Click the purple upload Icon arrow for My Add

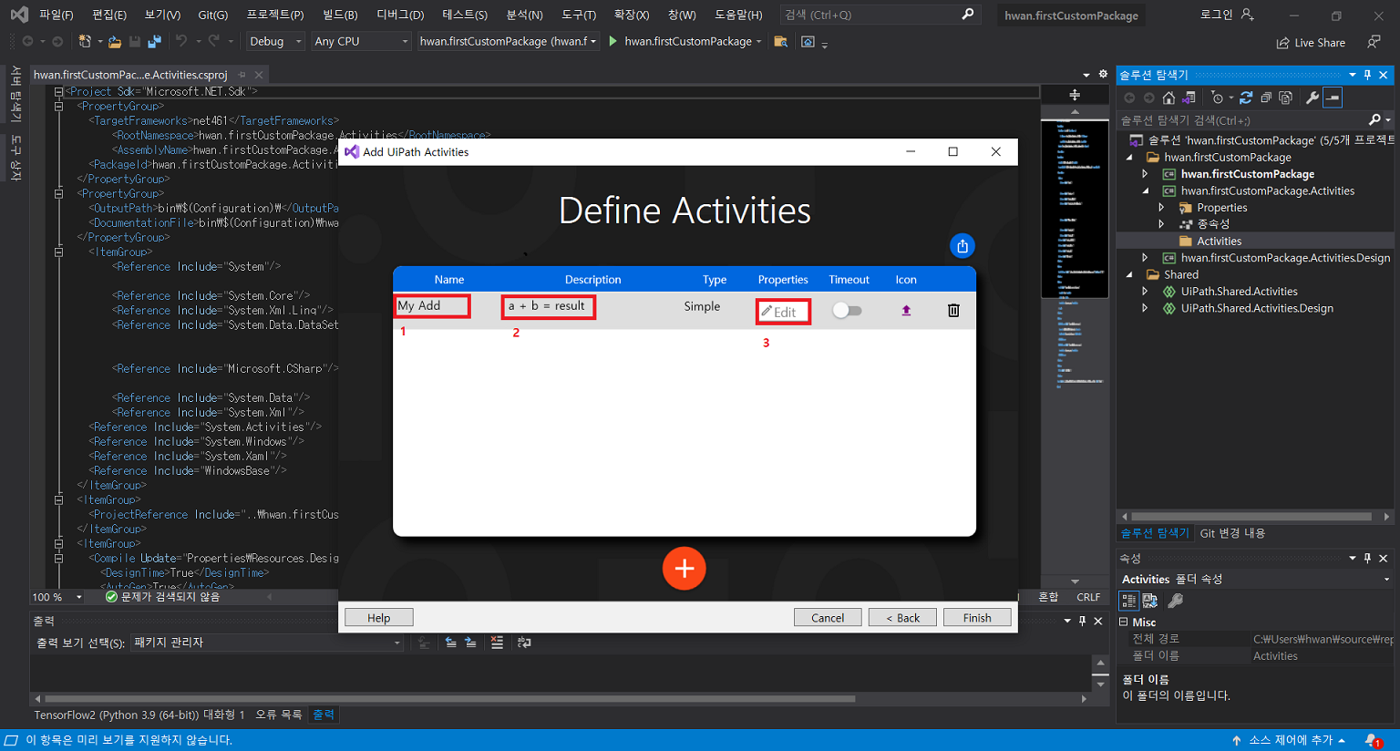pyautogui.click(x=906, y=311)
